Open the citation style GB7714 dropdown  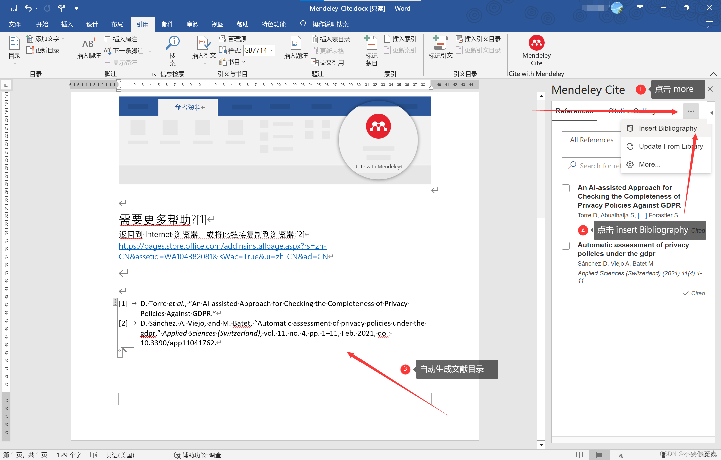click(x=271, y=51)
